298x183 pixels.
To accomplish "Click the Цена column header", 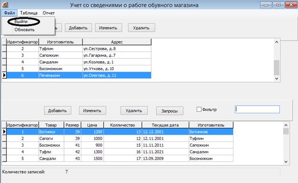I will pyautogui.click(x=92, y=125).
